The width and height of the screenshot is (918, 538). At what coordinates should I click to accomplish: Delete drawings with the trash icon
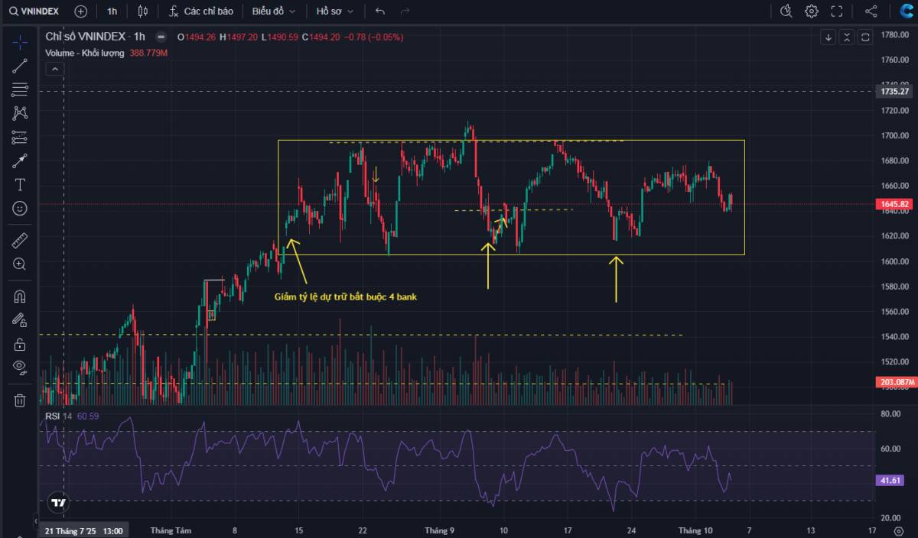[x=20, y=400]
